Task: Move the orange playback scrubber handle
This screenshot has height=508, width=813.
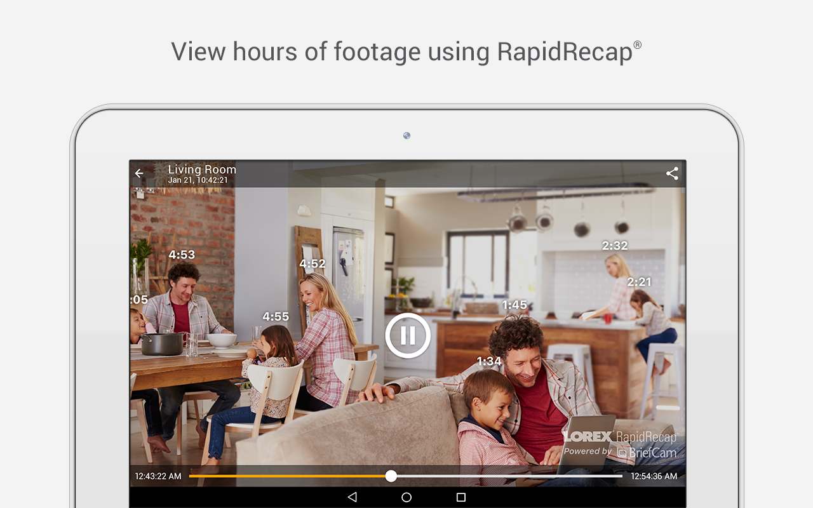Action: 391,476
